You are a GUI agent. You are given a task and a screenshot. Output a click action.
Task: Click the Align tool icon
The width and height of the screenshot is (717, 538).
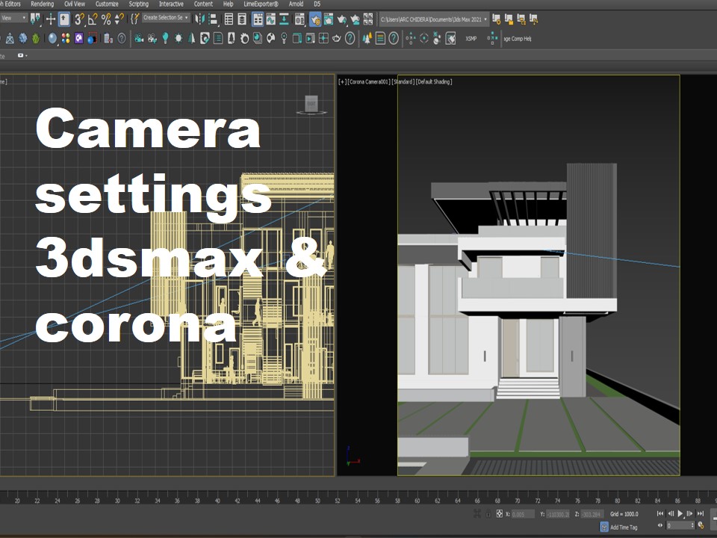click(x=213, y=19)
